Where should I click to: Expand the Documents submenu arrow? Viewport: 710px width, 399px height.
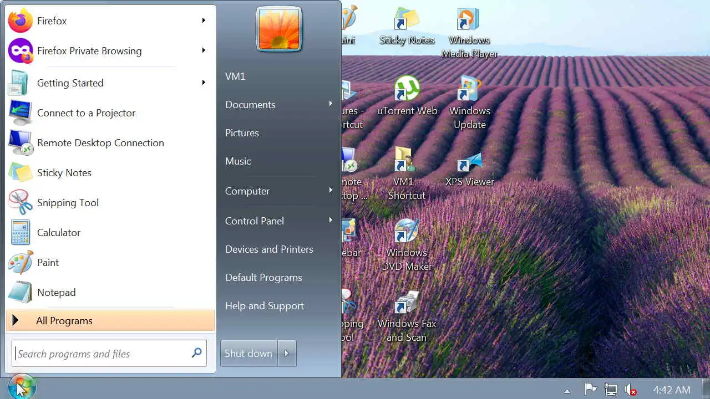[331, 104]
